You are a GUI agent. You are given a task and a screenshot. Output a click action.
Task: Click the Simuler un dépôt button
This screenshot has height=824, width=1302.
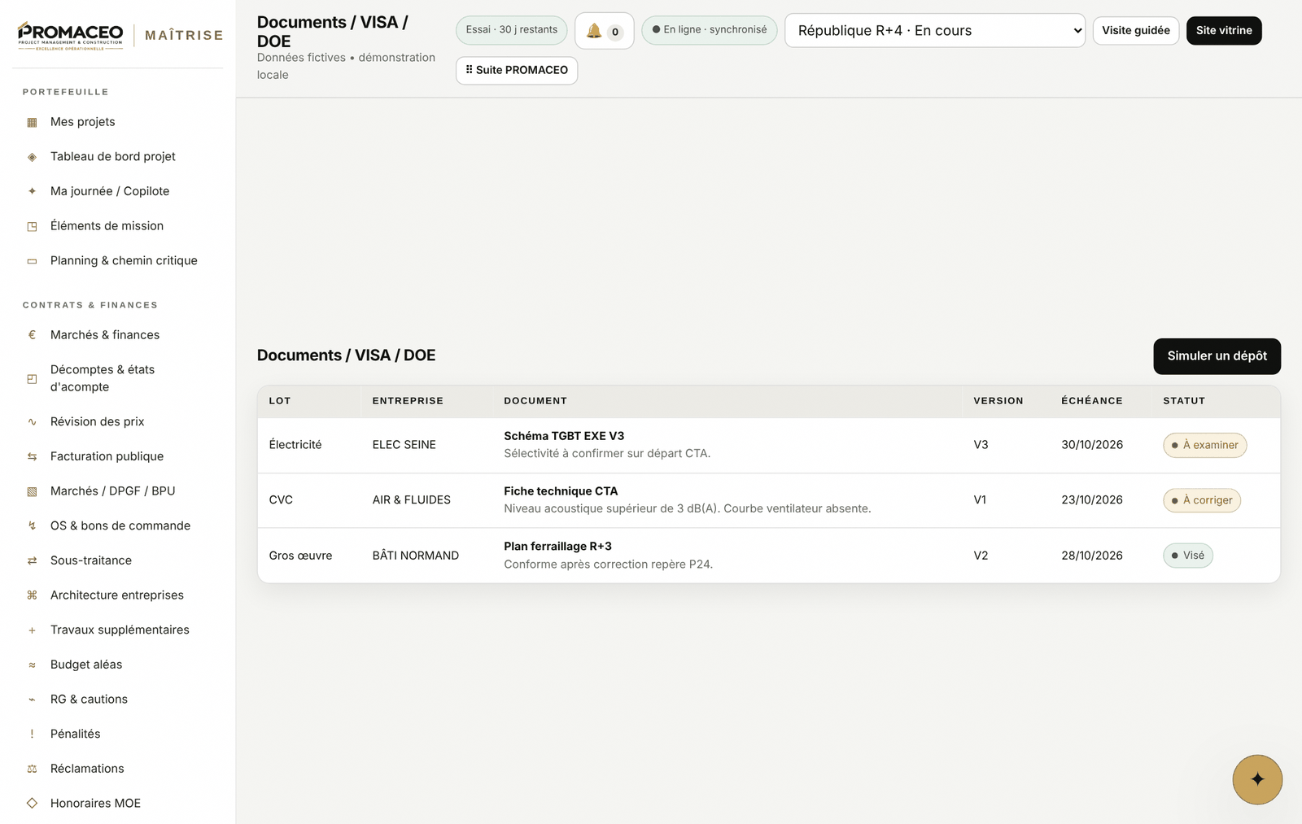click(1217, 356)
